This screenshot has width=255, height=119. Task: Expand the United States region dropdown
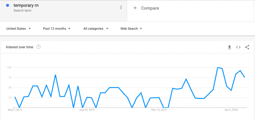click(x=19, y=29)
